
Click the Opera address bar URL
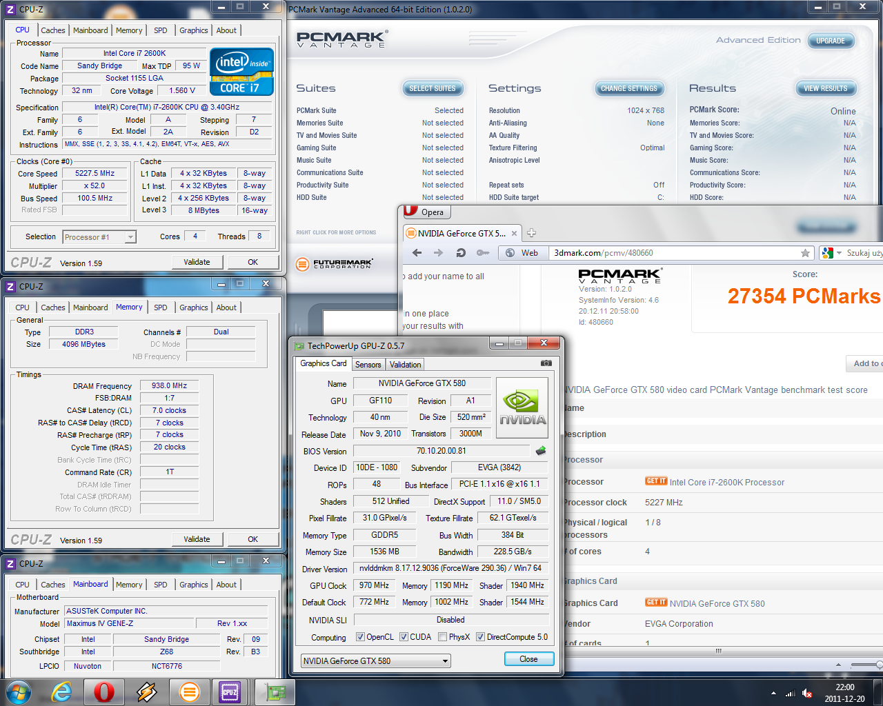(604, 253)
